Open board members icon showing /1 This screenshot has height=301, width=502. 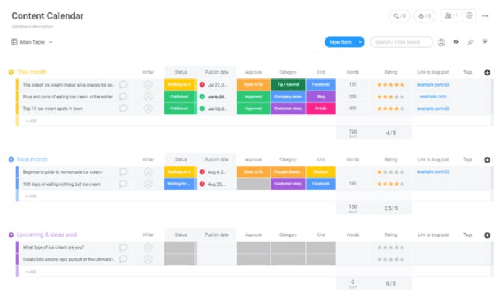[451, 15]
